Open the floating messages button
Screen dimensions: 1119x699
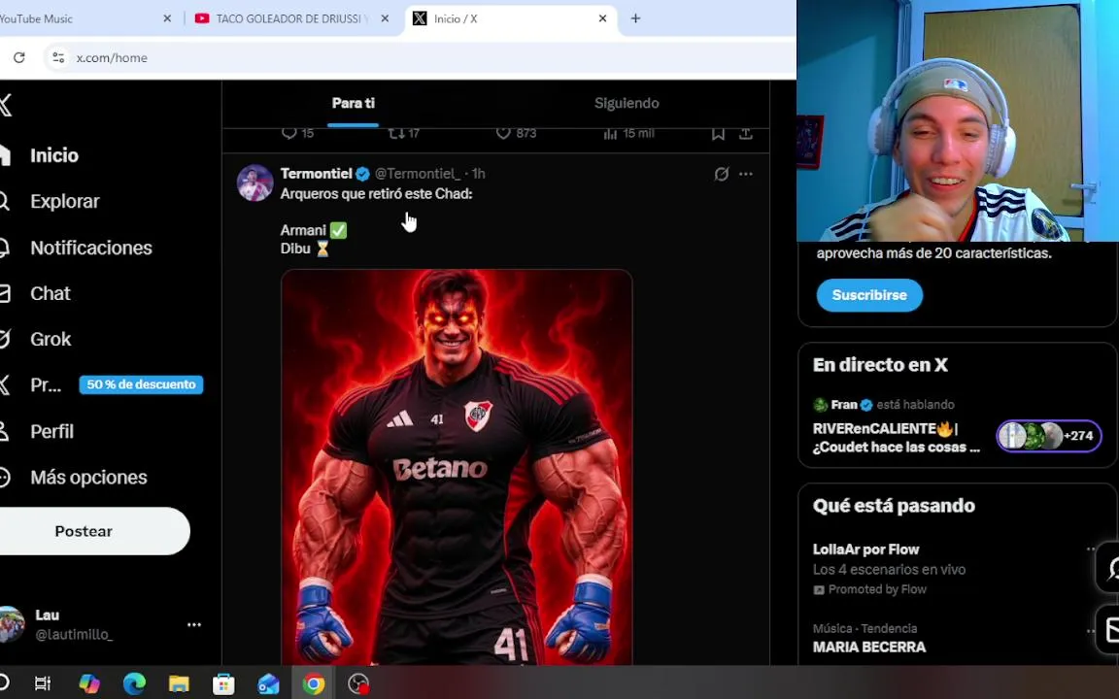click(1109, 630)
